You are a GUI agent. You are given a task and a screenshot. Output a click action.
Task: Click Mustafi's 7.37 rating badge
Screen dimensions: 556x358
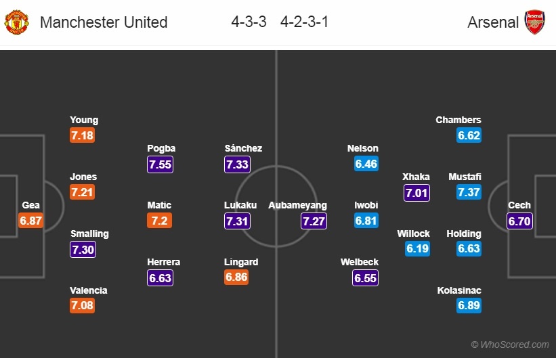coord(469,192)
